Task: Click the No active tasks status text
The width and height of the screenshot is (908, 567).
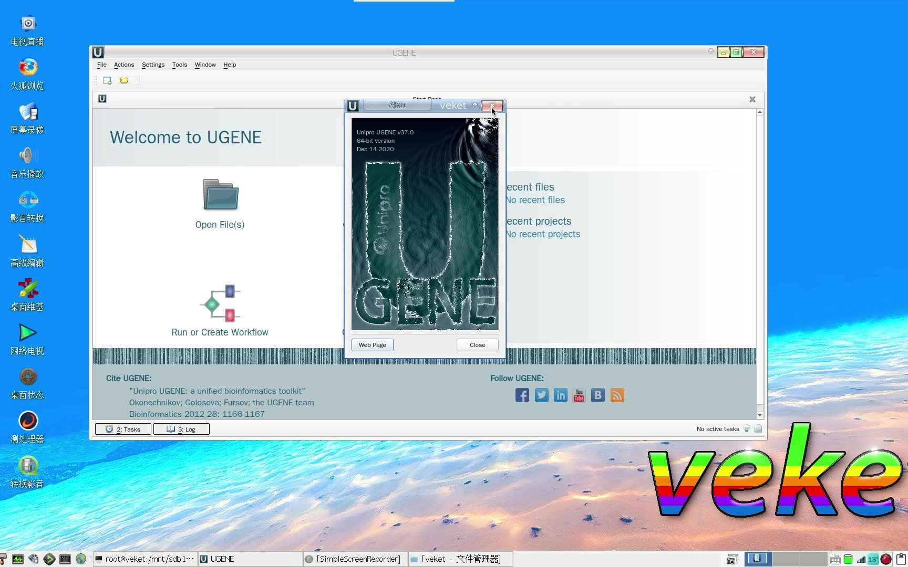Action: point(718,429)
